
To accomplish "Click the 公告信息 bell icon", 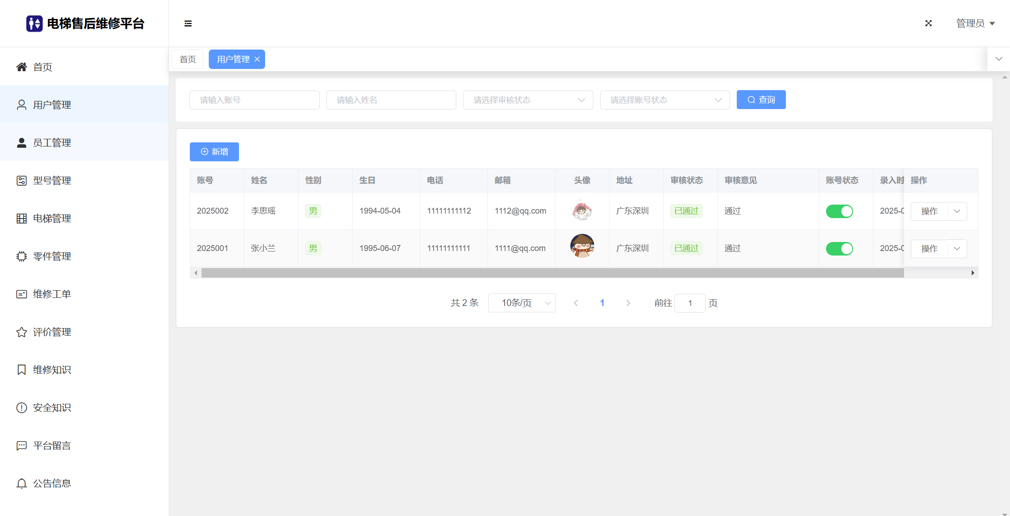I will [21, 484].
